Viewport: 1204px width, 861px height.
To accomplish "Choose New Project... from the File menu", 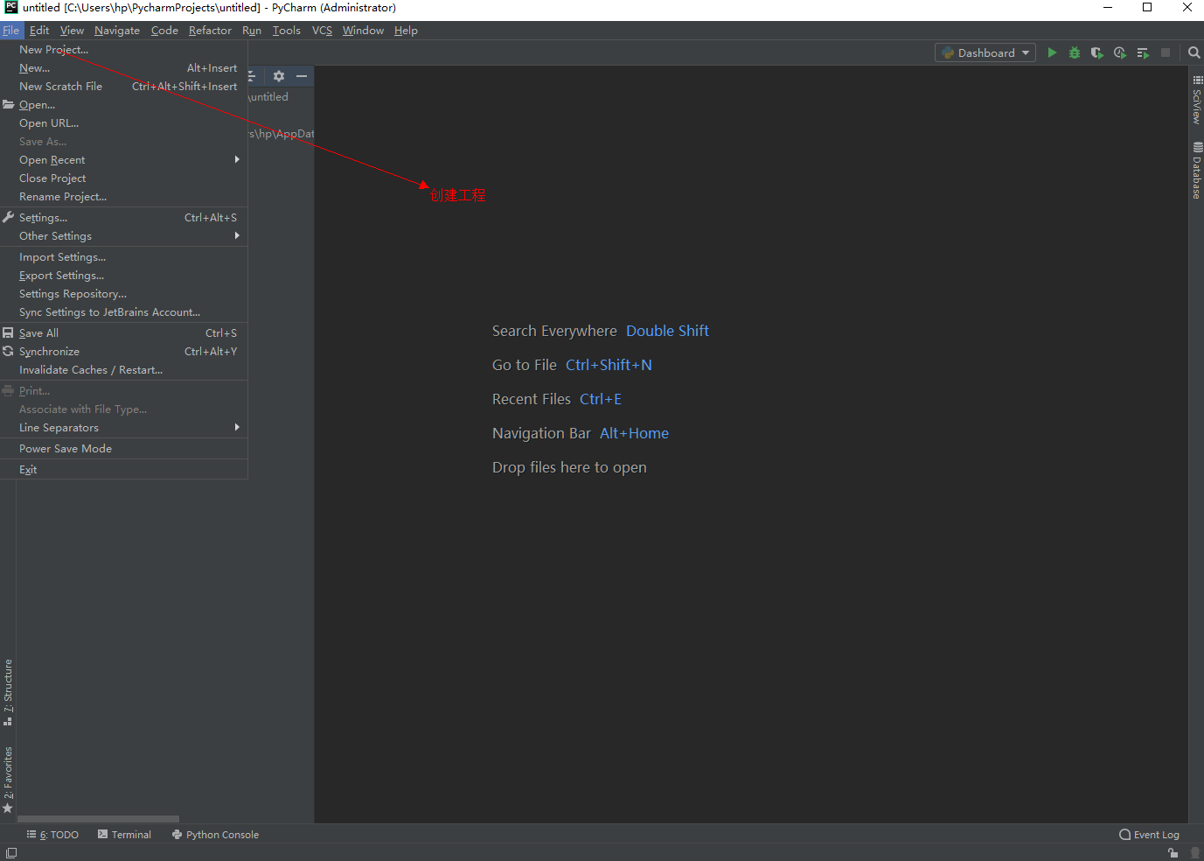I will click(124, 50).
